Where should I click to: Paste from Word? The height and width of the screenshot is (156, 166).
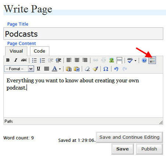[77, 69]
